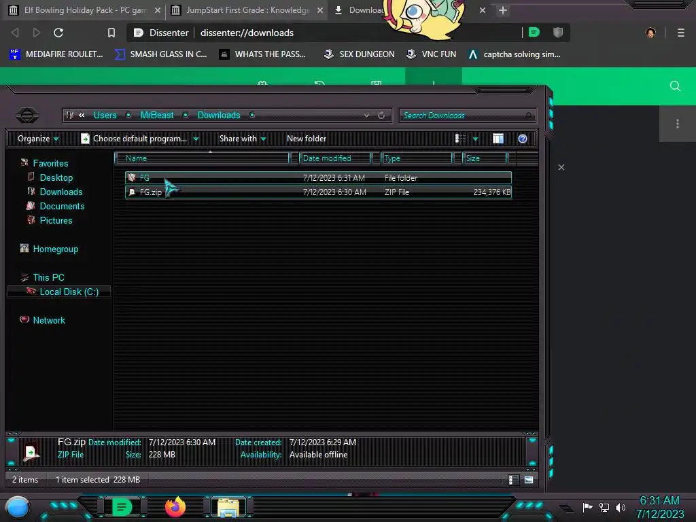Viewport: 696px width, 522px height.
Task: Open a new browser tab
Action: (x=502, y=10)
